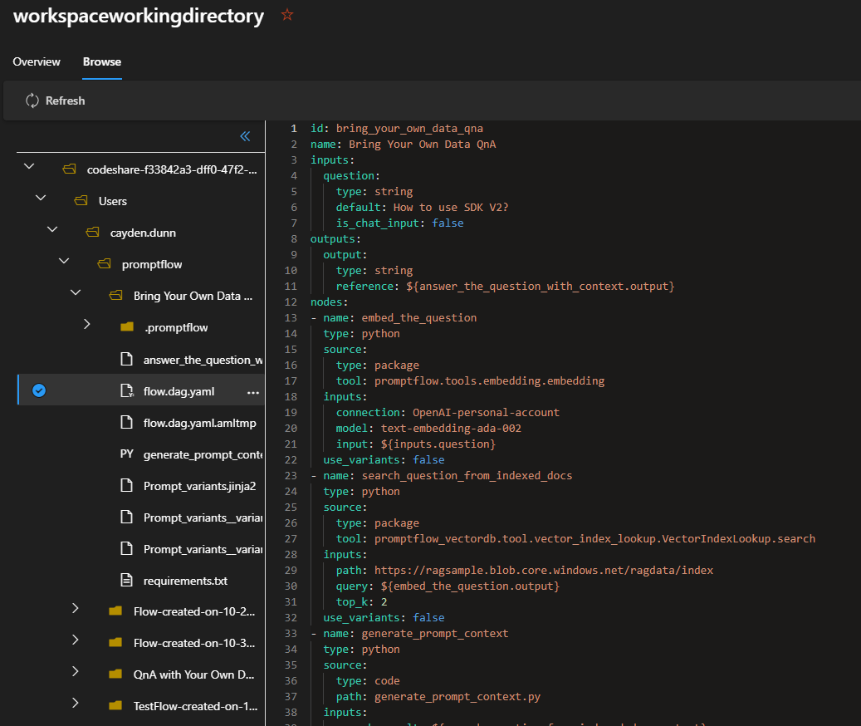Uncheck the blue selection checkmark on flow.dag.yaml
The height and width of the screenshot is (726, 861).
tap(39, 390)
